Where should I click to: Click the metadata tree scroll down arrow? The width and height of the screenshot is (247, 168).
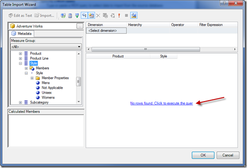[79, 102]
